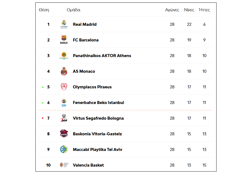Click the Virtus Segafredo Bologna logo
This screenshot has height=174, width=247.
pyautogui.click(x=64, y=118)
